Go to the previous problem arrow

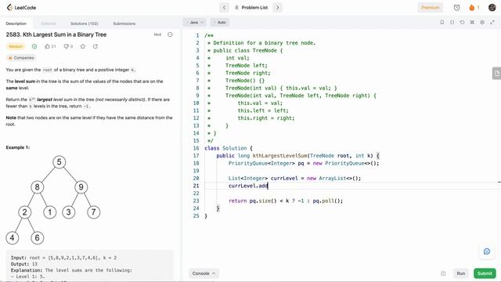(224, 7)
